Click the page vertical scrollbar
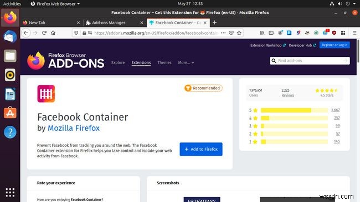The image size is (360, 202). 358,51
